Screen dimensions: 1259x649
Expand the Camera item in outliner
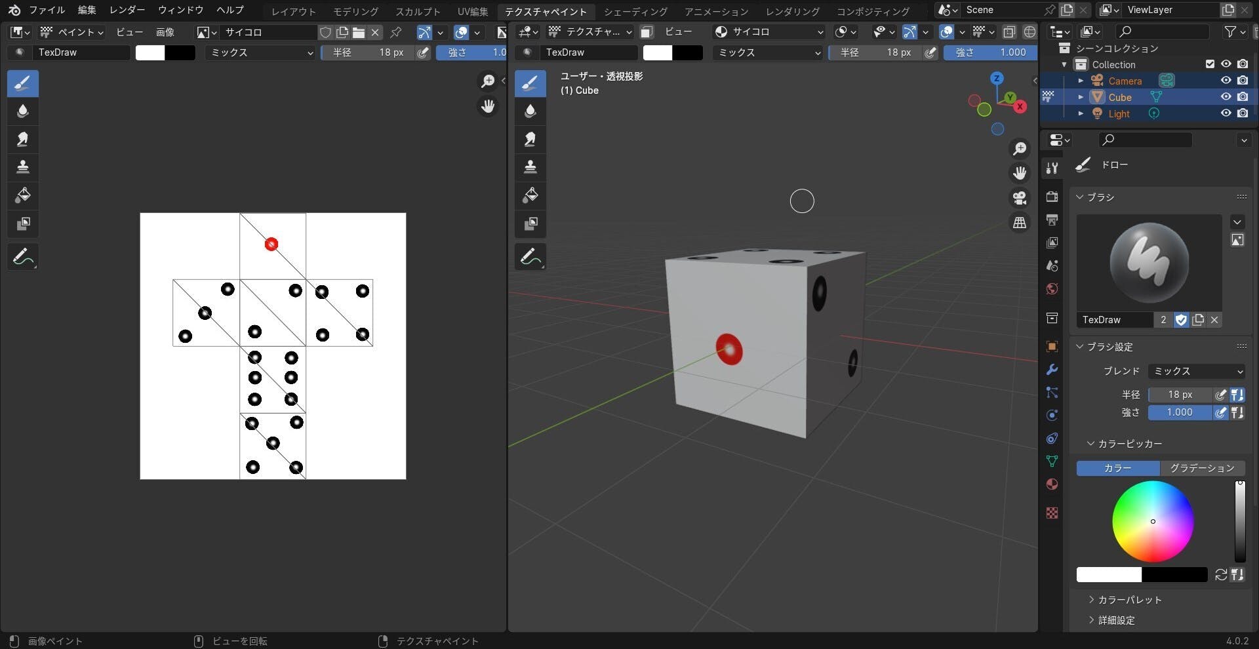(x=1081, y=81)
